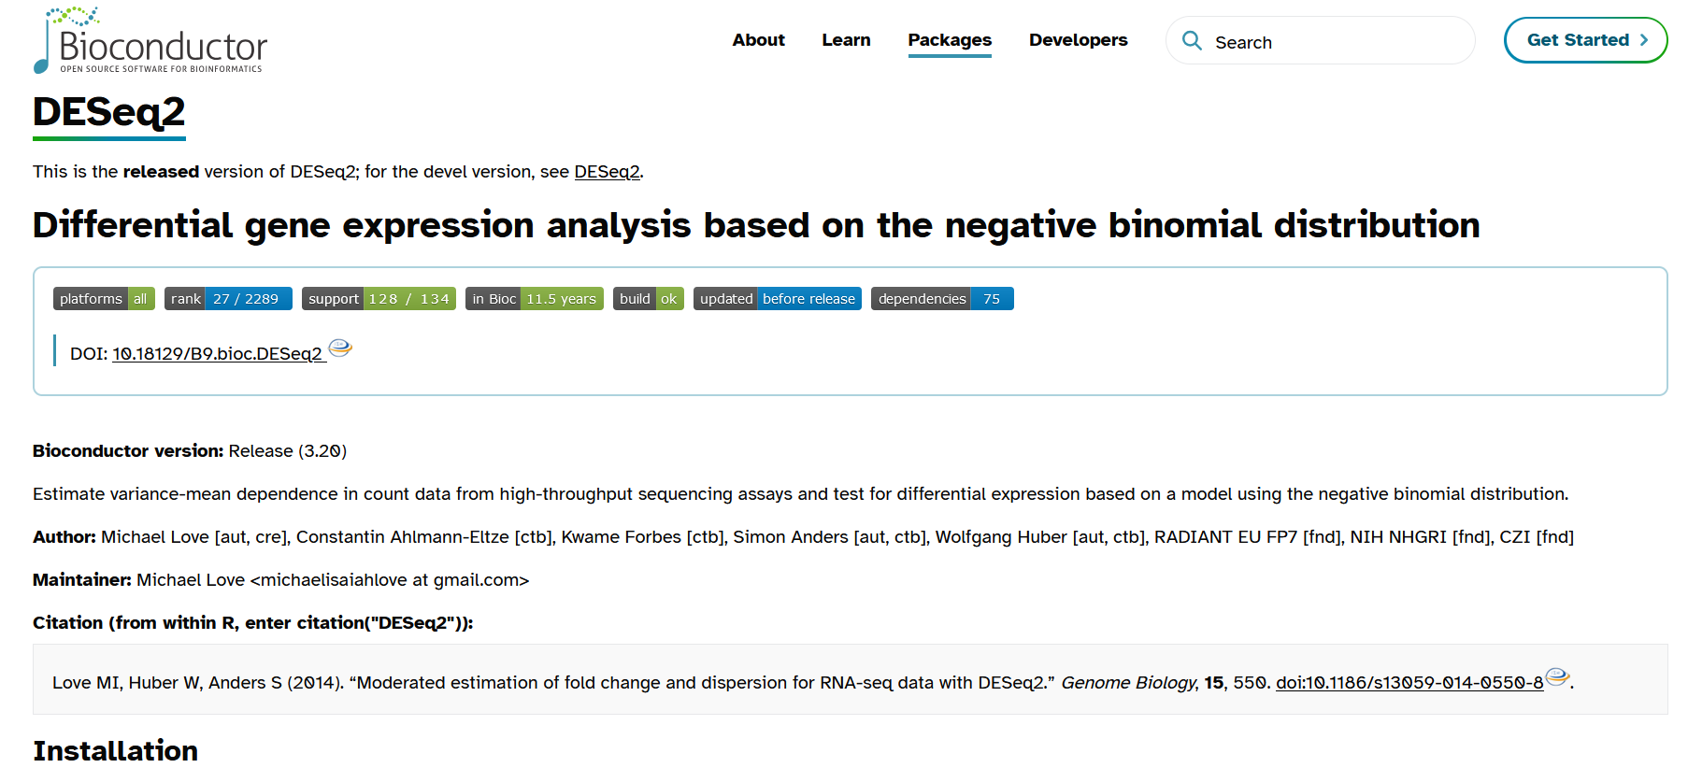
Task: Click the Get Started button
Action: click(x=1585, y=40)
